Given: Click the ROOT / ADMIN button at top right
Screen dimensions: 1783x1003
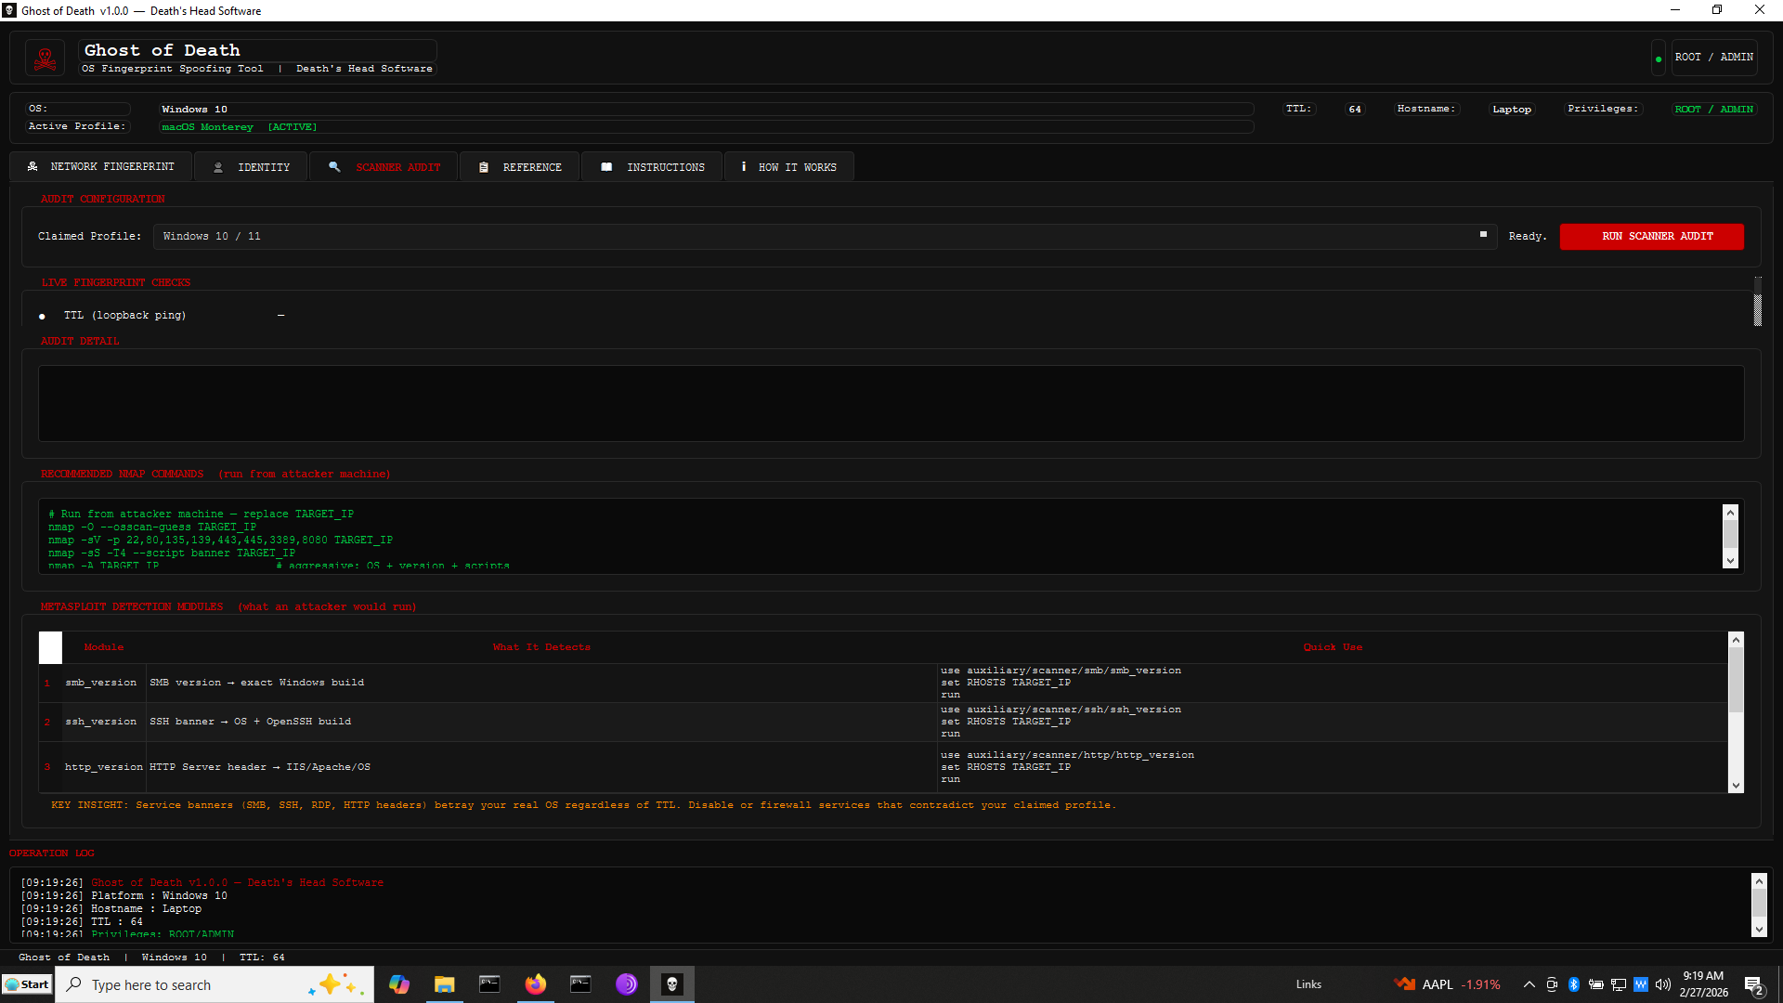Looking at the screenshot, I should point(1713,58).
